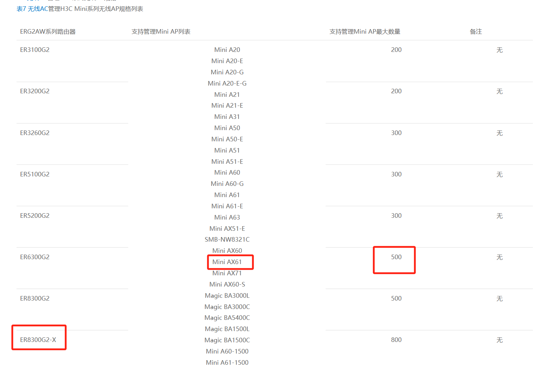548x370 pixels.
Task: Click the SMB-NW8321C list entry
Action: click(x=227, y=240)
